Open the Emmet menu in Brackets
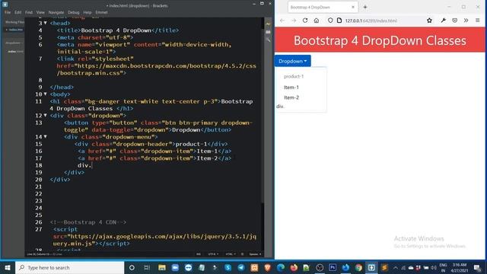The image size is (487, 274). 101,12
